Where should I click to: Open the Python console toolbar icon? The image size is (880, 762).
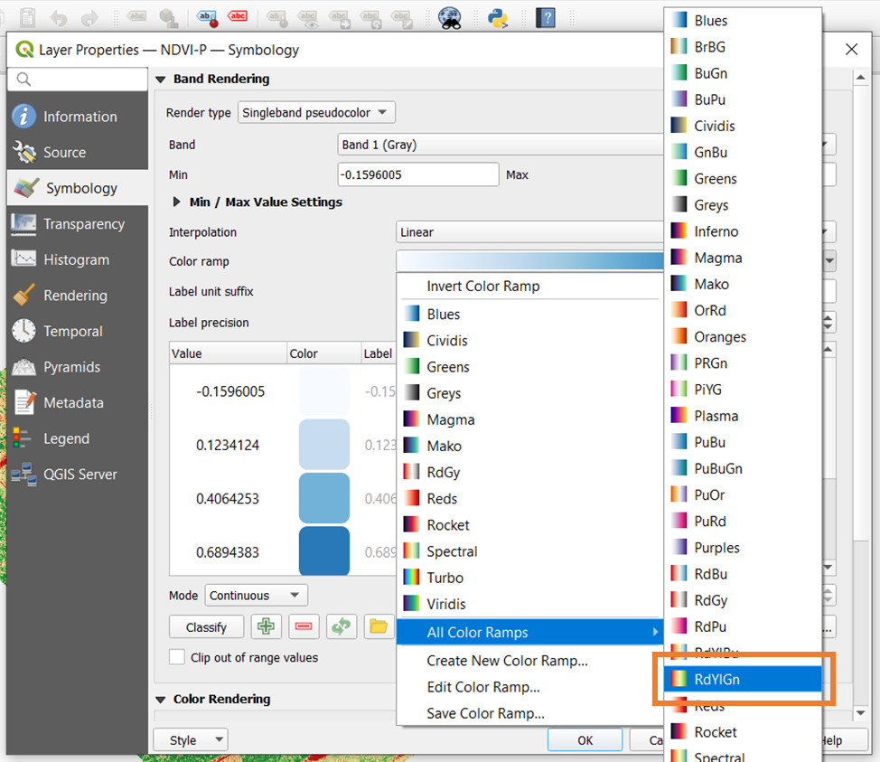click(498, 18)
